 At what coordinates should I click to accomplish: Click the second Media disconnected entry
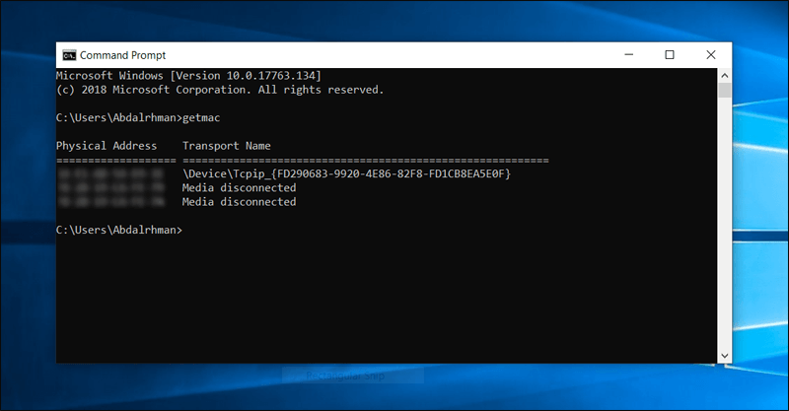239,202
